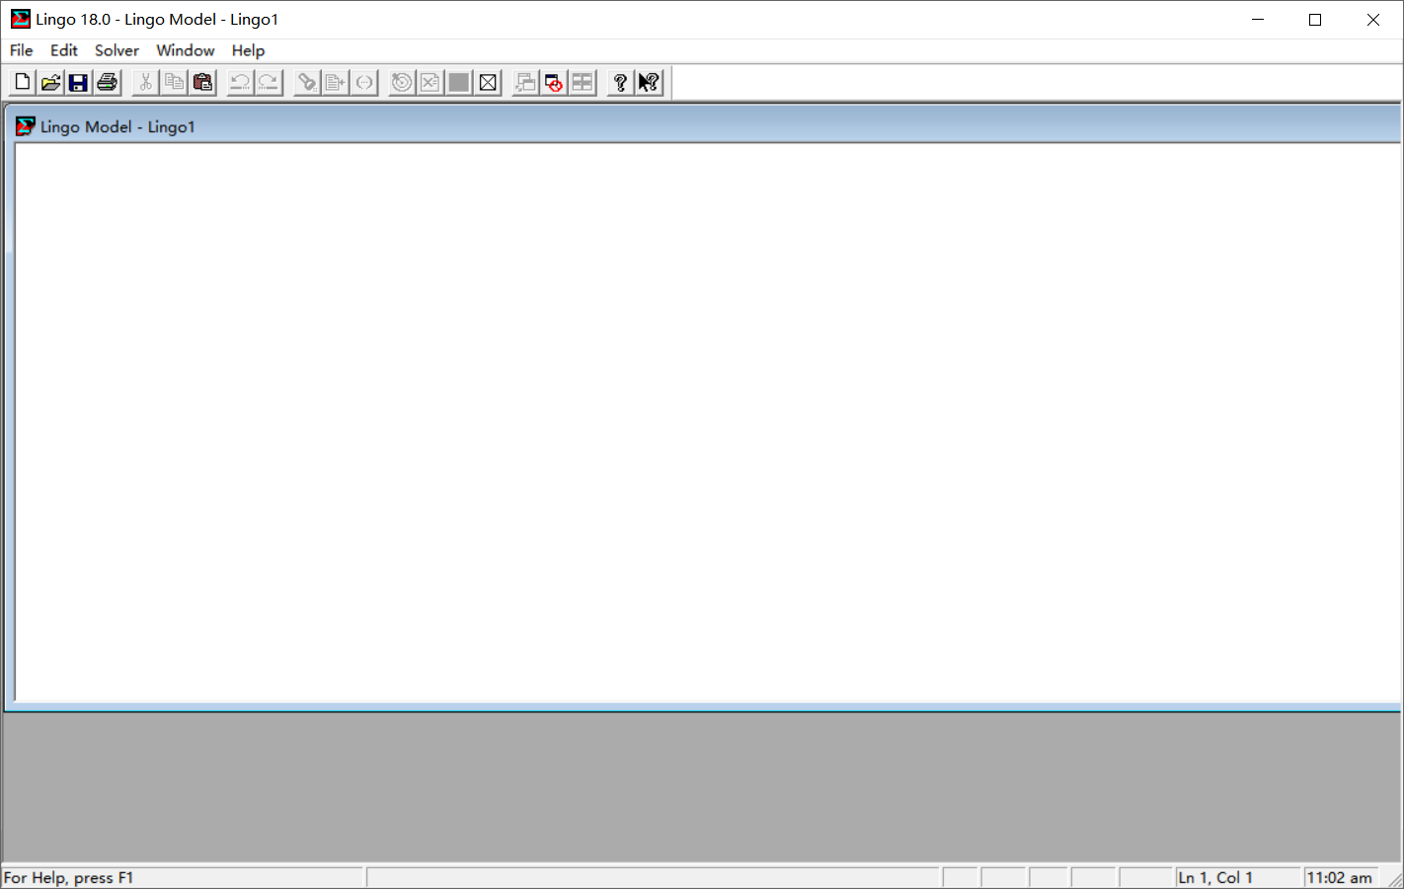Maximize the Lingo 18.0 window
This screenshot has width=1404, height=889.
(x=1315, y=20)
